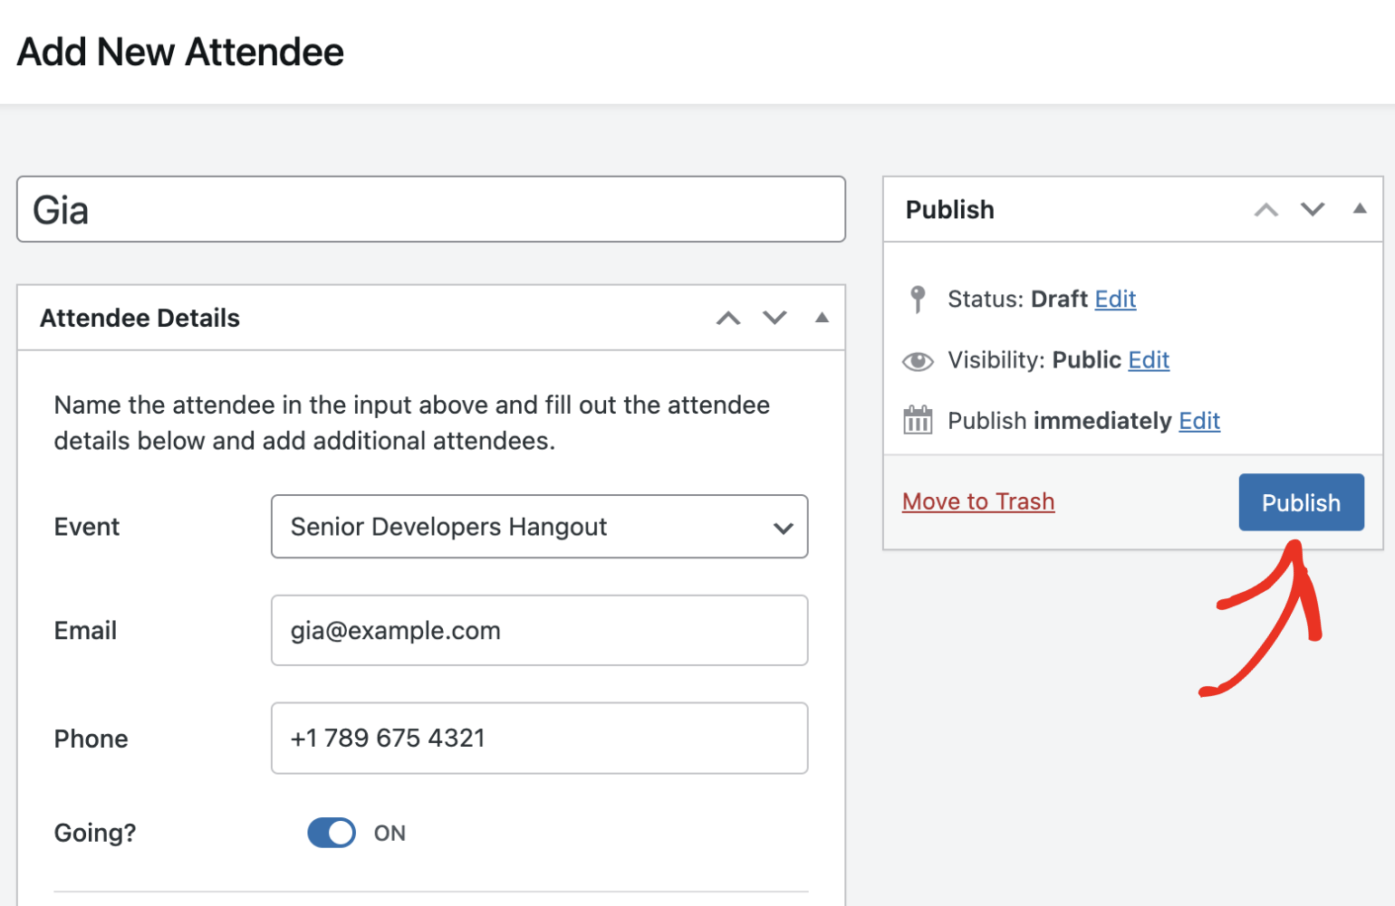Click the Attendee Details panel heading
Viewport: 1395px width, 906px height.
click(140, 319)
